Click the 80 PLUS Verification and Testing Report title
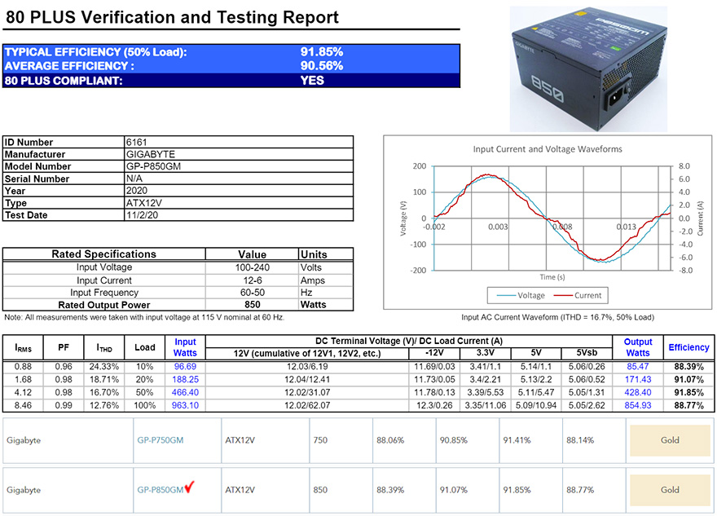Screen dimensions: 717x516 172,17
